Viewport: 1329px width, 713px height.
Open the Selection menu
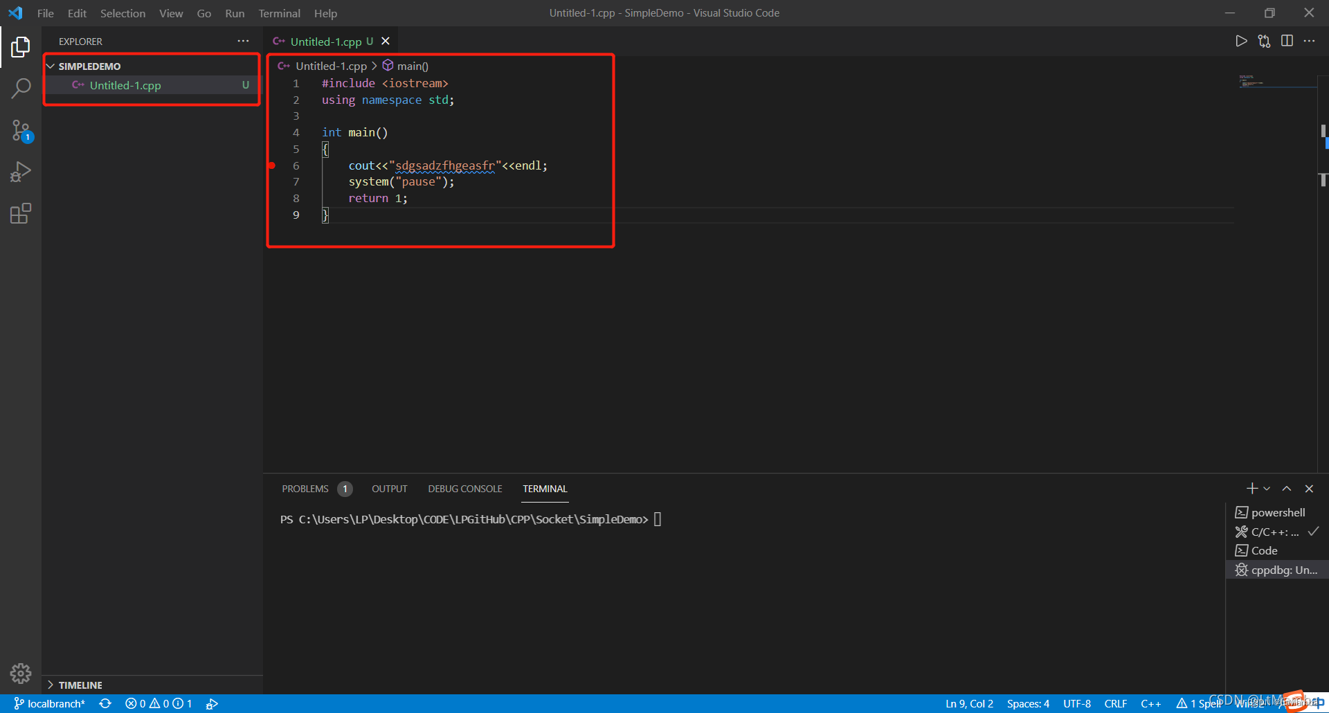123,13
